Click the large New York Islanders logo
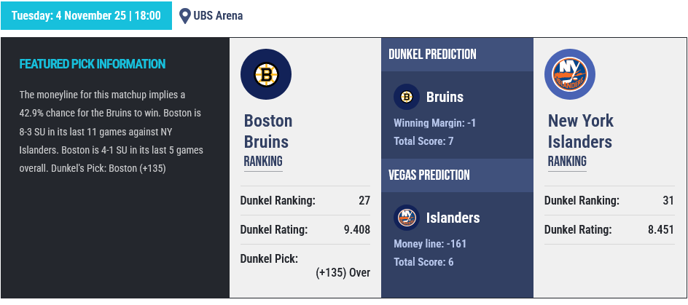Image resolution: width=688 pixels, height=305 pixels. click(x=569, y=74)
